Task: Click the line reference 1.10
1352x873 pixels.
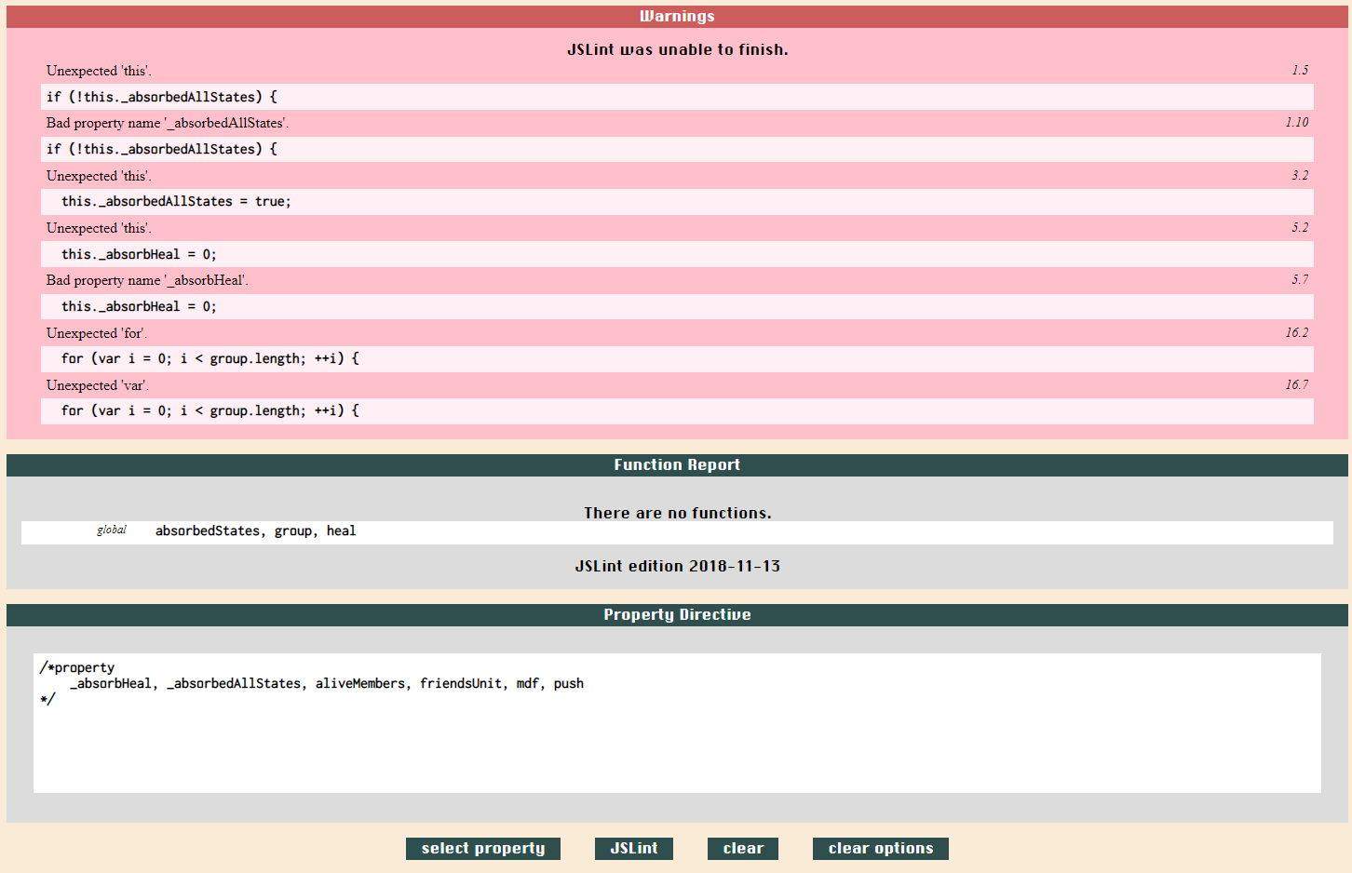Action: pyautogui.click(x=1297, y=122)
